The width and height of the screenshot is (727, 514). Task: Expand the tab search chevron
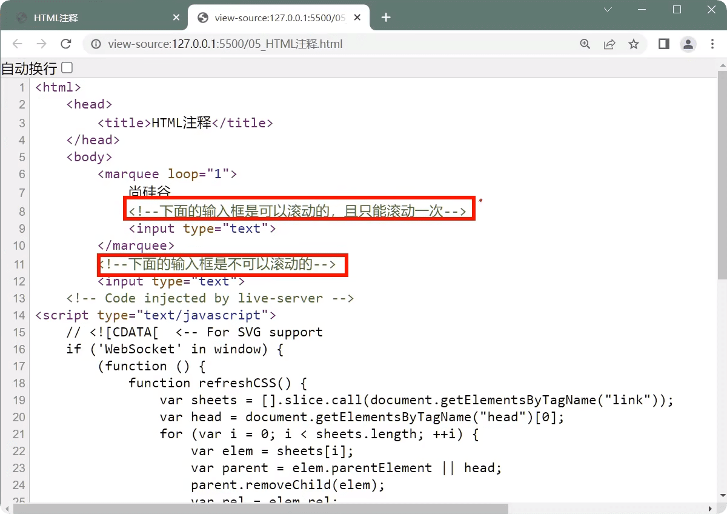(x=608, y=10)
